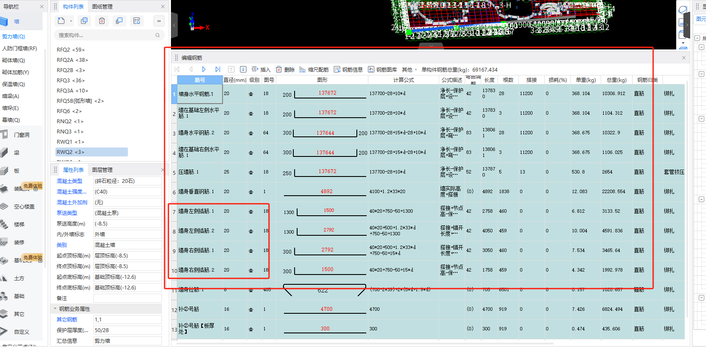This screenshot has height=347, width=706.
Task: Go to first rebar record
Action: click(177, 69)
